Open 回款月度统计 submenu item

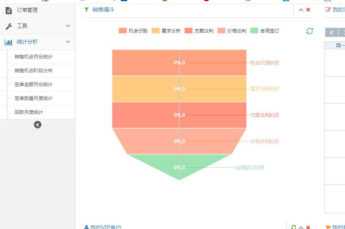29,112
